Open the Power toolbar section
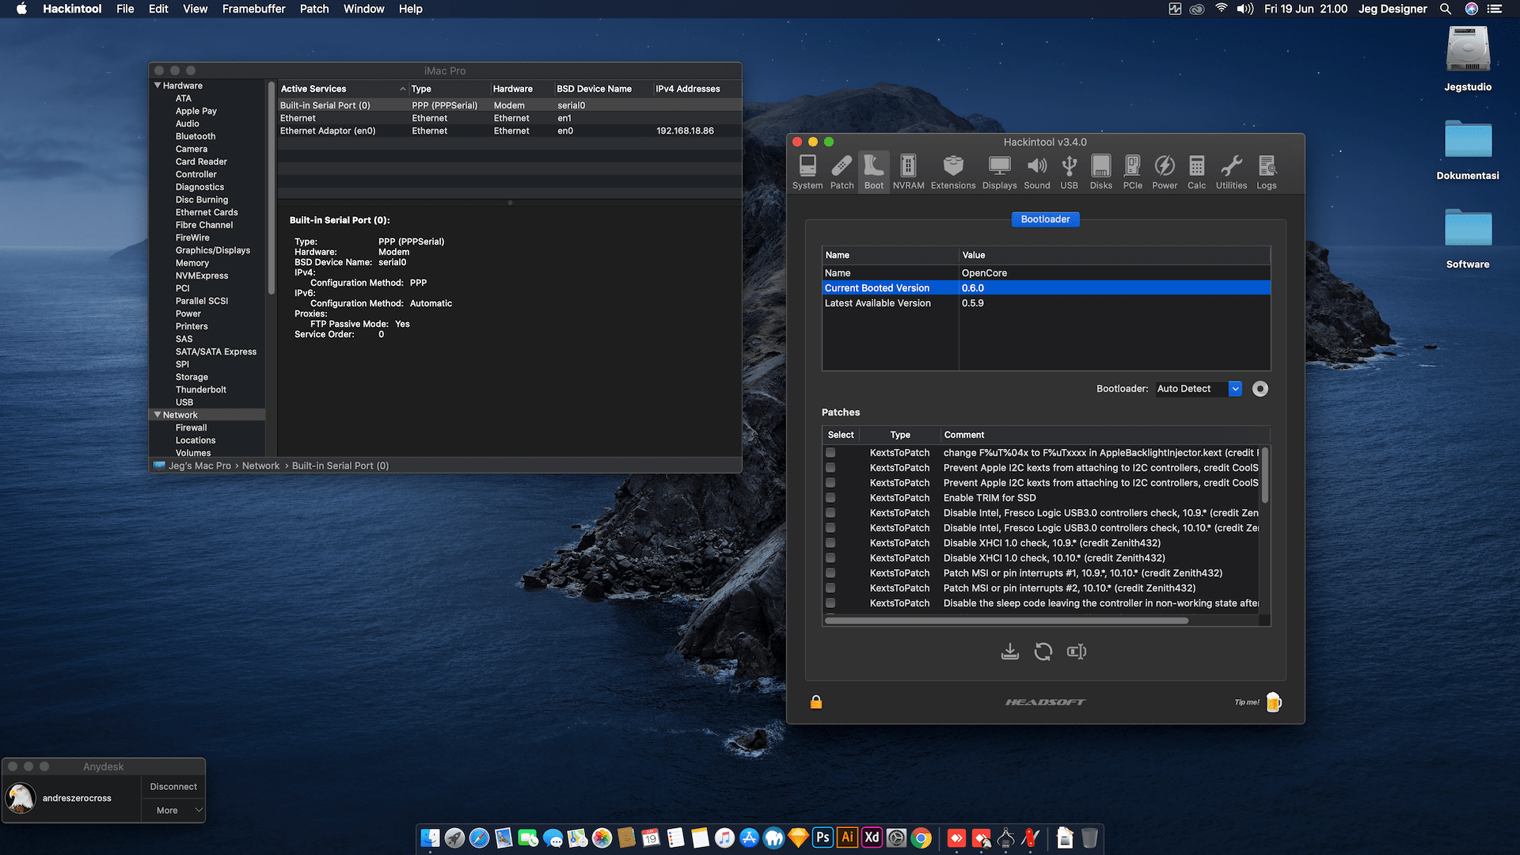Viewport: 1520px width, 855px height. pyautogui.click(x=1164, y=171)
